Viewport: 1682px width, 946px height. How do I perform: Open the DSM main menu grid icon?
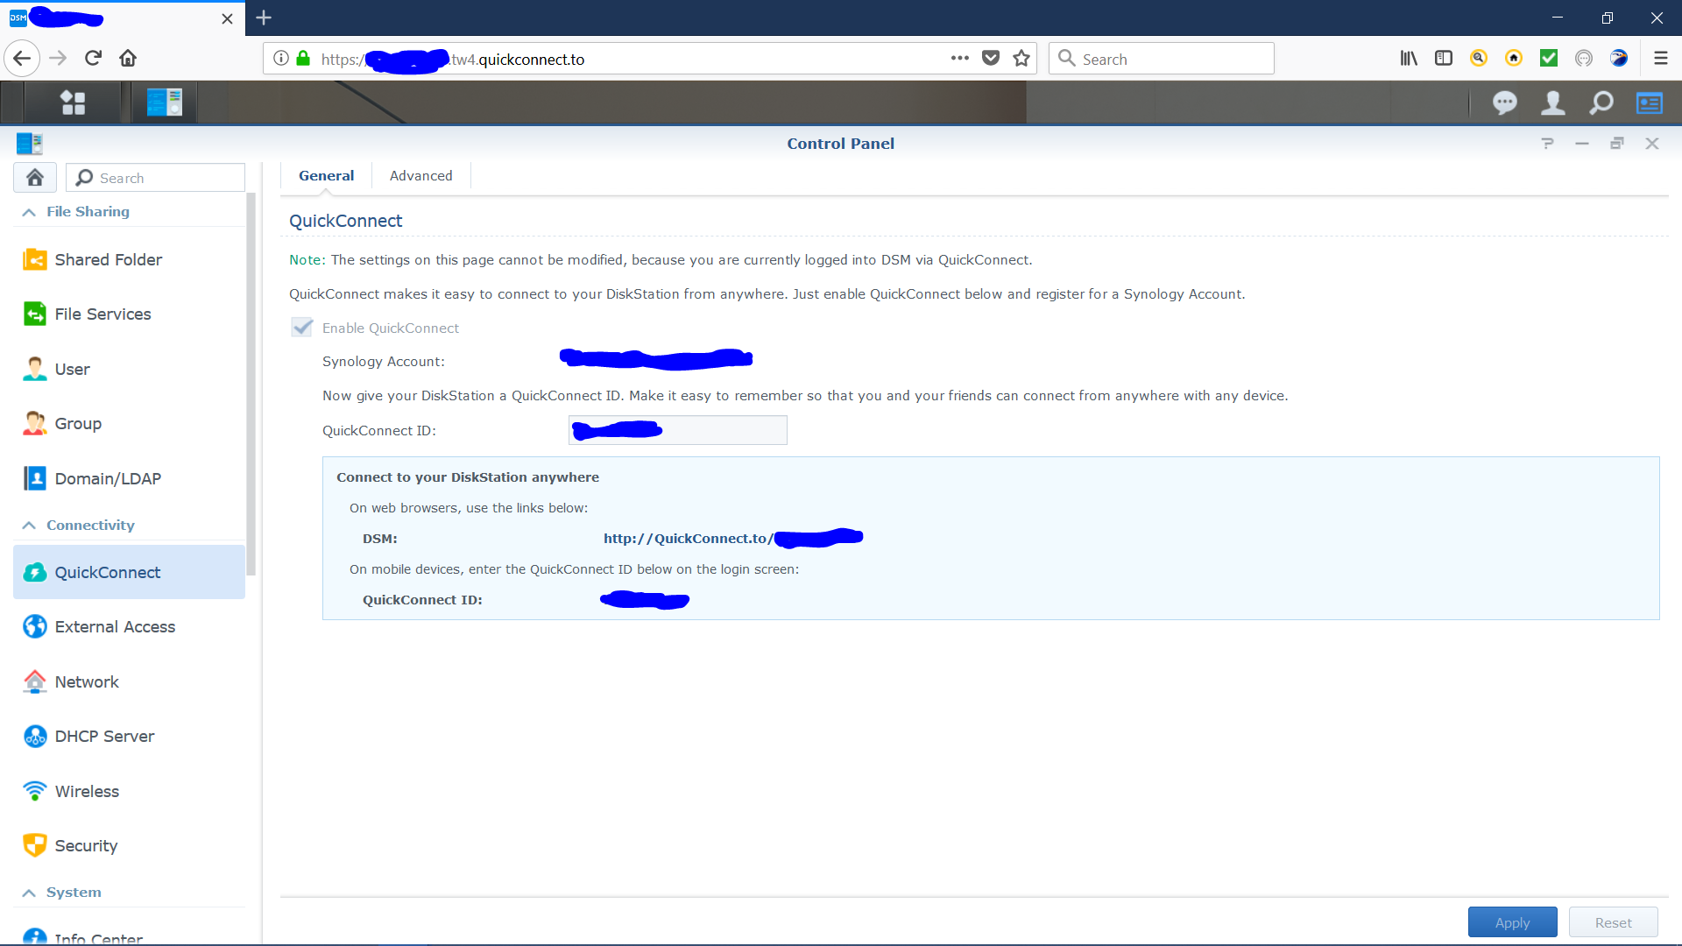pyautogui.click(x=74, y=103)
